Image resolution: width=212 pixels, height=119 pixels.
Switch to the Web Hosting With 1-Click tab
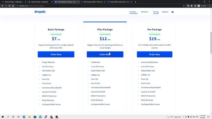pos(93,2)
